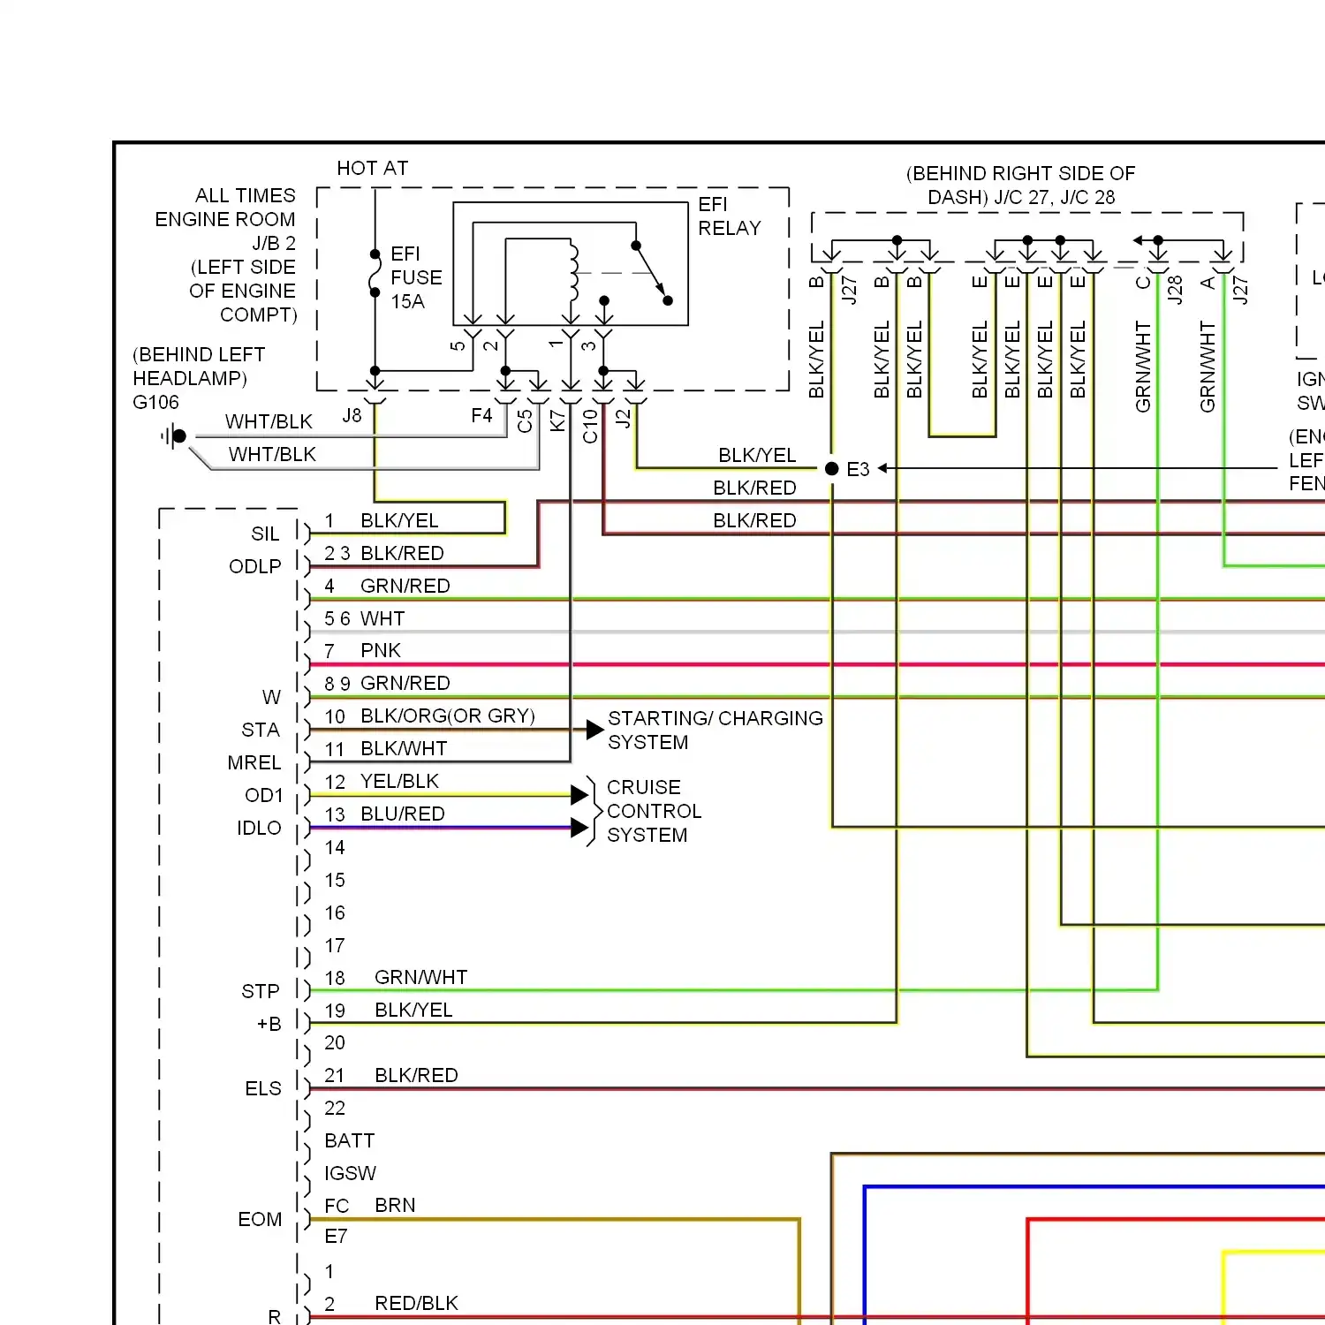
Task: Select the '+B' terminal name
Action: 269,1024
